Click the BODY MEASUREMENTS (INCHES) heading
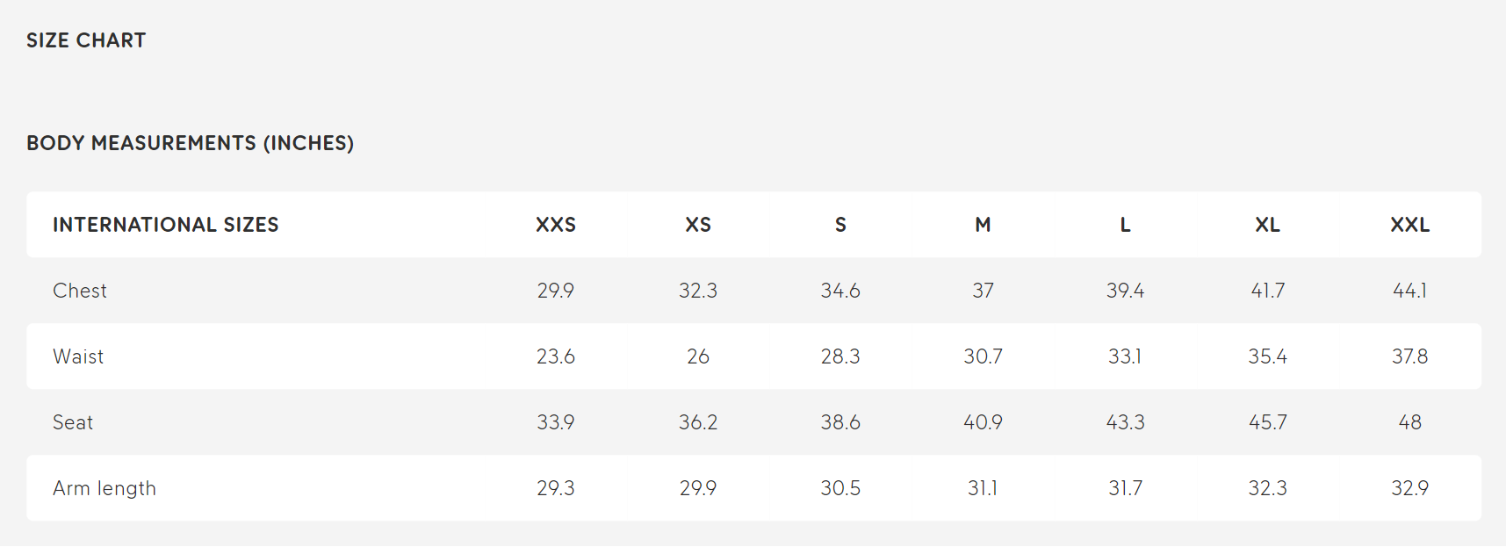 (x=191, y=143)
